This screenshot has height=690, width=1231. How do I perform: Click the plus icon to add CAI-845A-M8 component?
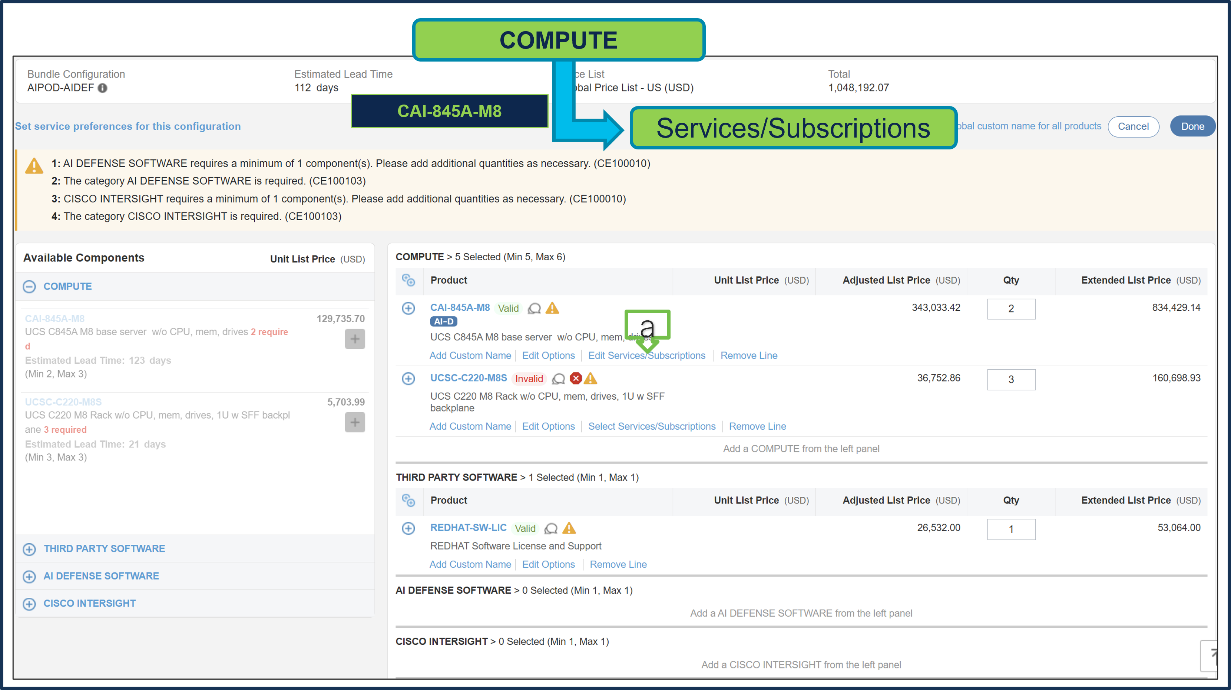coord(355,339)
